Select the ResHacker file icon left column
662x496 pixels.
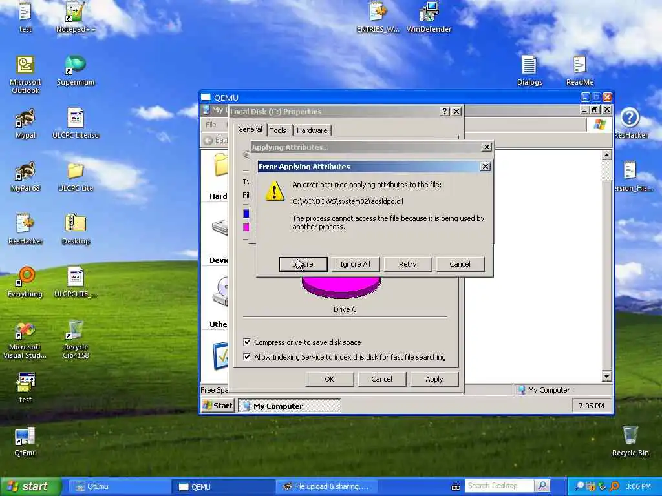[25, 229]
